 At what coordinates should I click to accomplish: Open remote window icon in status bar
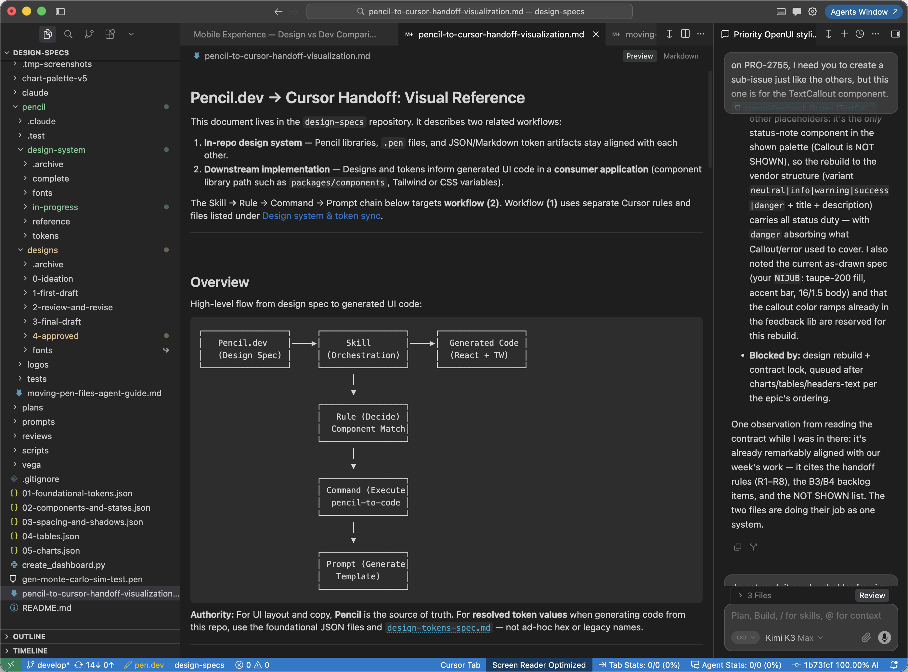(x=11, y=665)
